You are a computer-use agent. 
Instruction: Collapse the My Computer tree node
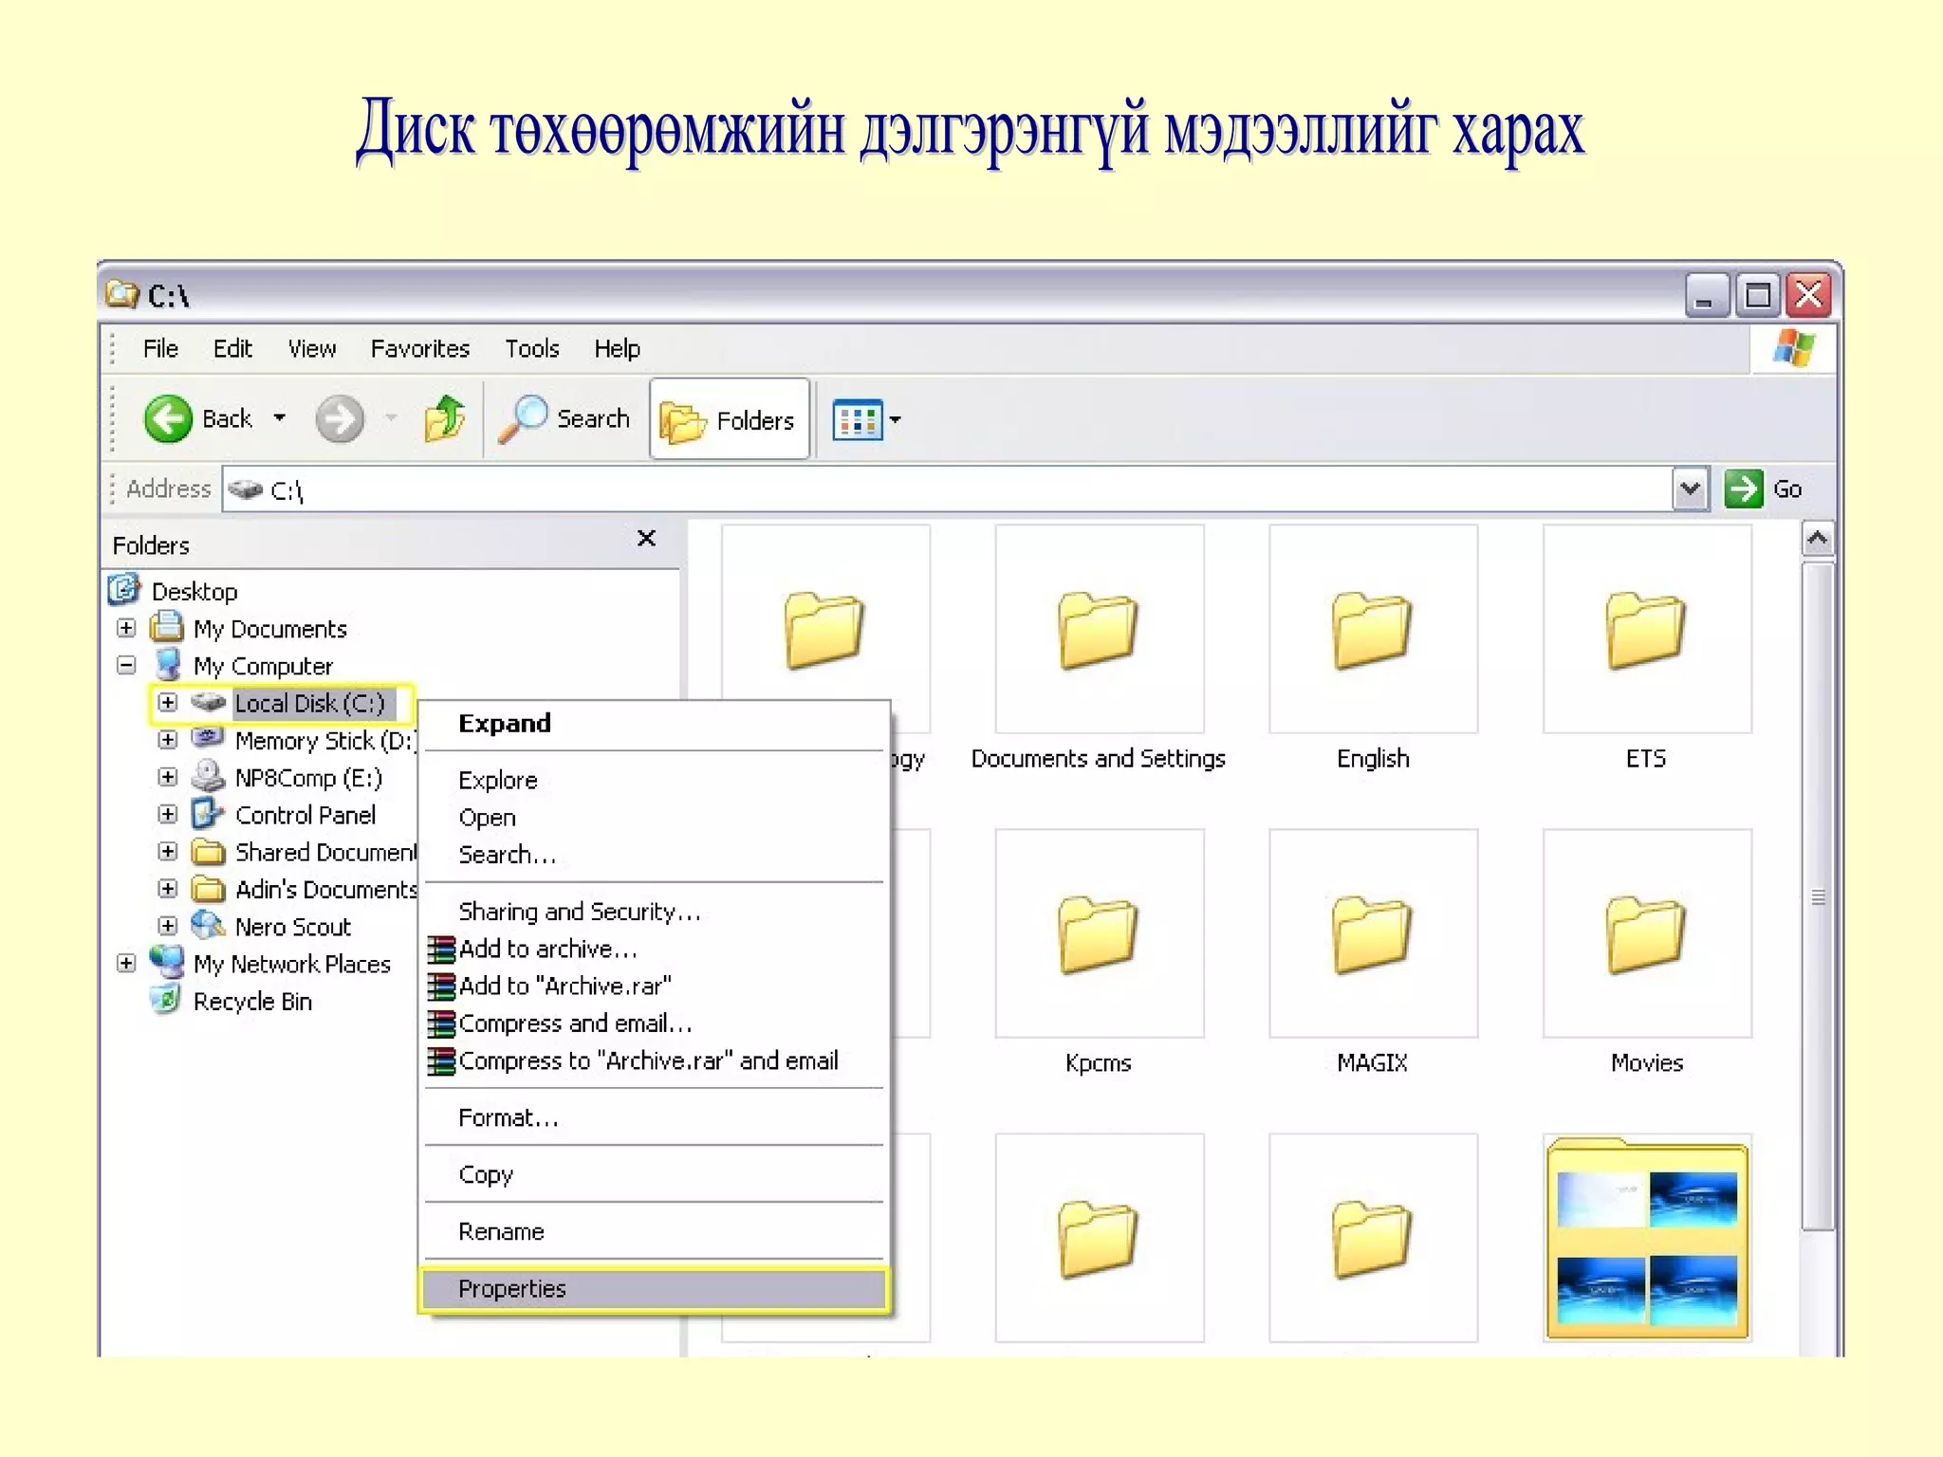(x=126, y=665)
